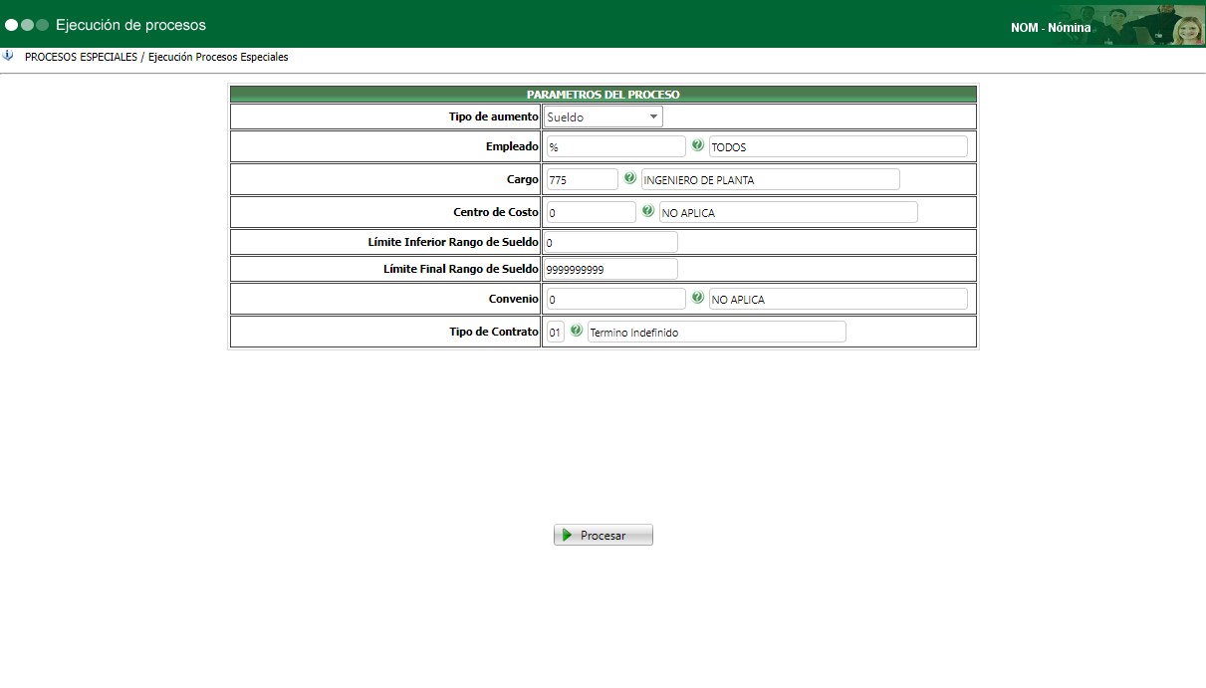The width and height of the screenshot is (1206, 688).
Task: Click the NOM - Nómina module label
Action: click(x=1051, y=28)
